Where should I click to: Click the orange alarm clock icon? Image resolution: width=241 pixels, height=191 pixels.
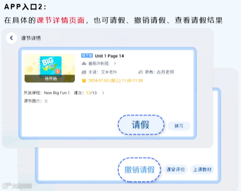coord(84,80)
